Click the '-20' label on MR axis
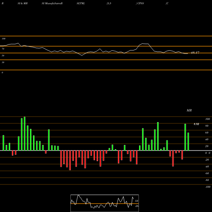Screen dimensions: 212x212 [x=207, y=160]
